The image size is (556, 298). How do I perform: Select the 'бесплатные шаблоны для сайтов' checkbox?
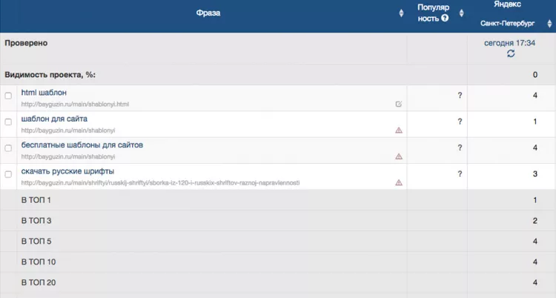tap(8, 148)
